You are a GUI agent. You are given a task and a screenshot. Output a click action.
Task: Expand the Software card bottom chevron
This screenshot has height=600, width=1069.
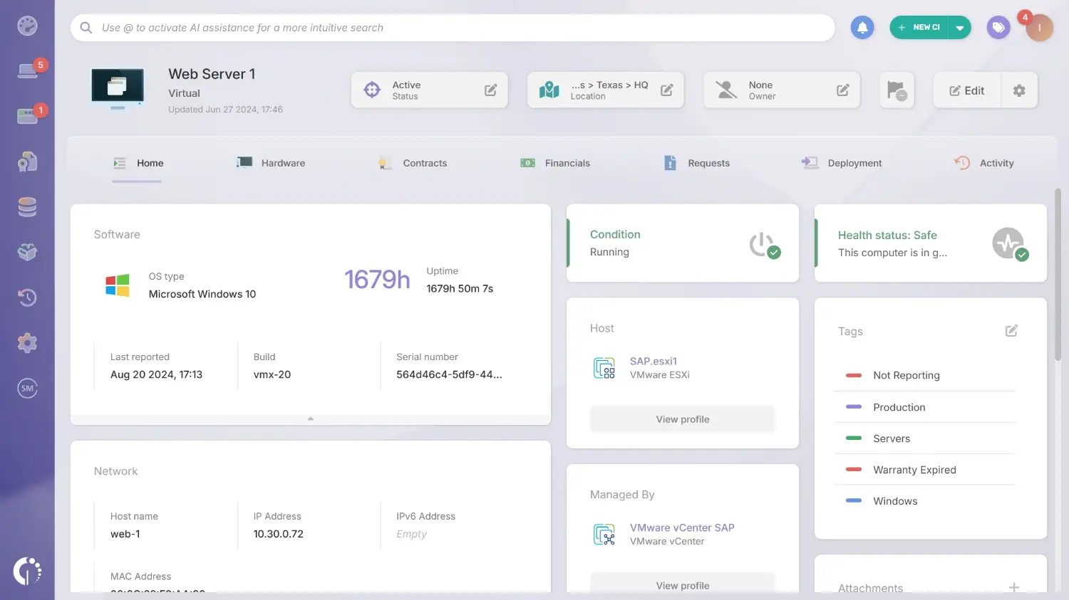tap(310, 419)
